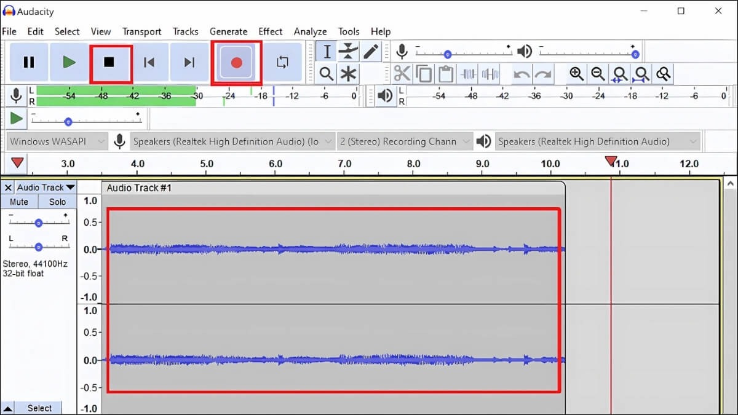Open the Windows WASAPI host dropdown

(57, 141)
